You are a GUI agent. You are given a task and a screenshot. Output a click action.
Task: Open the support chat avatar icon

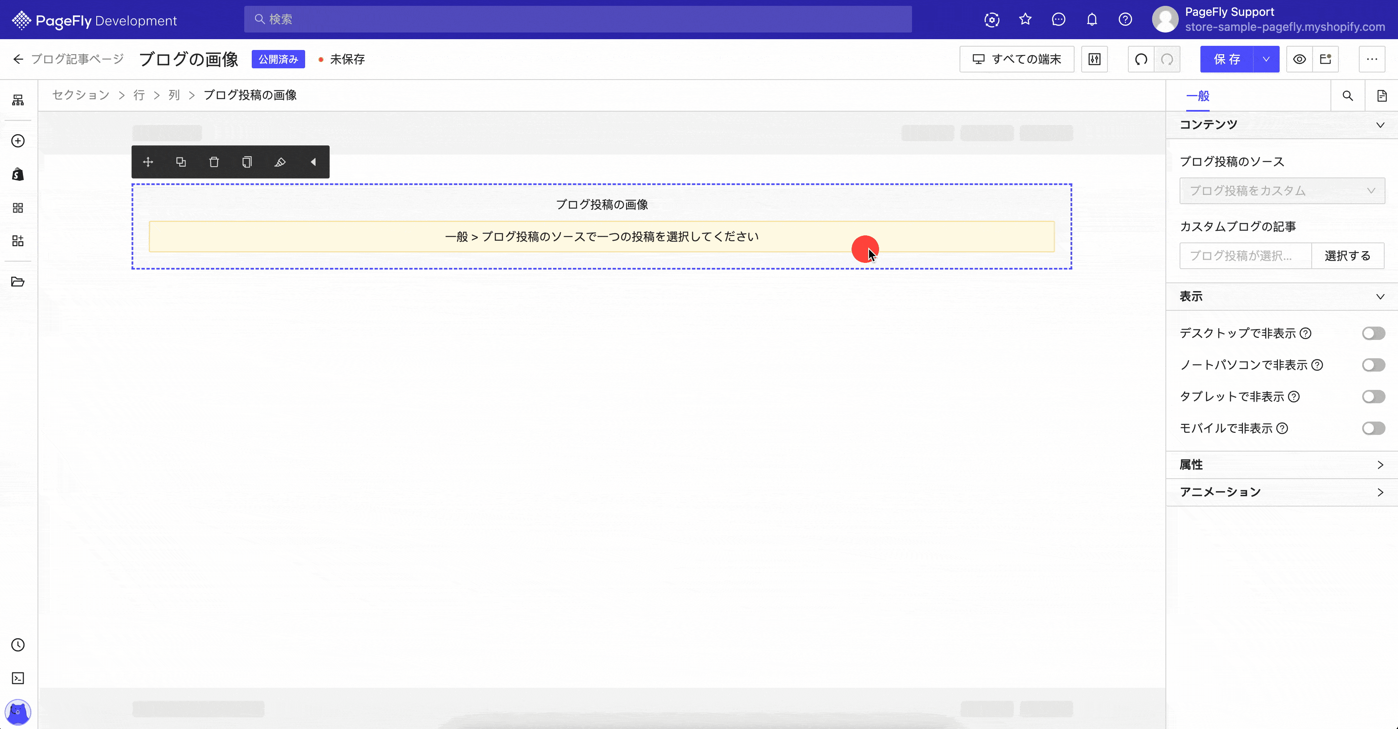(18, 712)
